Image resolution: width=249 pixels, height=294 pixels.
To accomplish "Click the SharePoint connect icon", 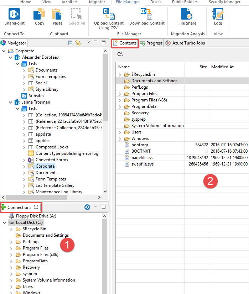I will [x=14, y=14].
